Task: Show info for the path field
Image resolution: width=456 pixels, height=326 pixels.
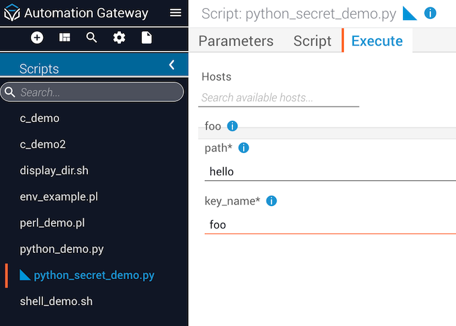Action: (244, 148)
